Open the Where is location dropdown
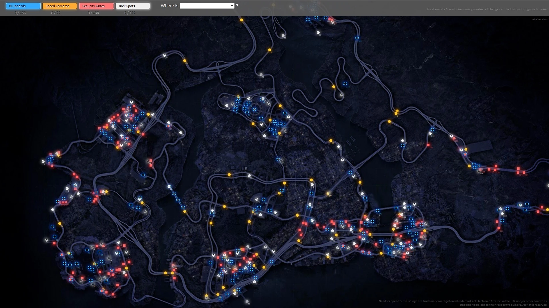This screenshot has height=308, width=549. tap(207, 6)
